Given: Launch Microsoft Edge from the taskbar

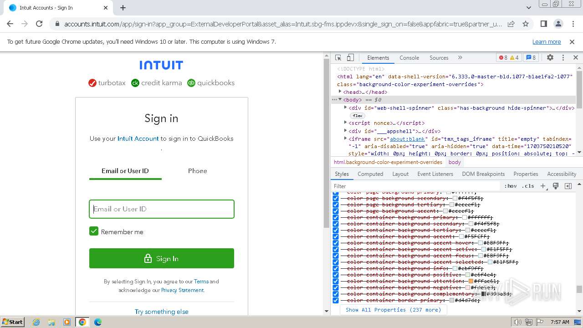Looking at the screenshot, I should point(98,322).
